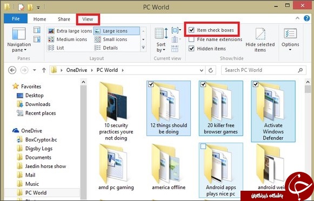Open the Mail folder in sidebar
This screenshot has width=314, height=201.
[x=26, y=175]
